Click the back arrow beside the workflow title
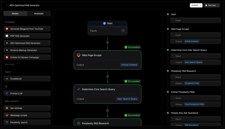 coord(6,5)
